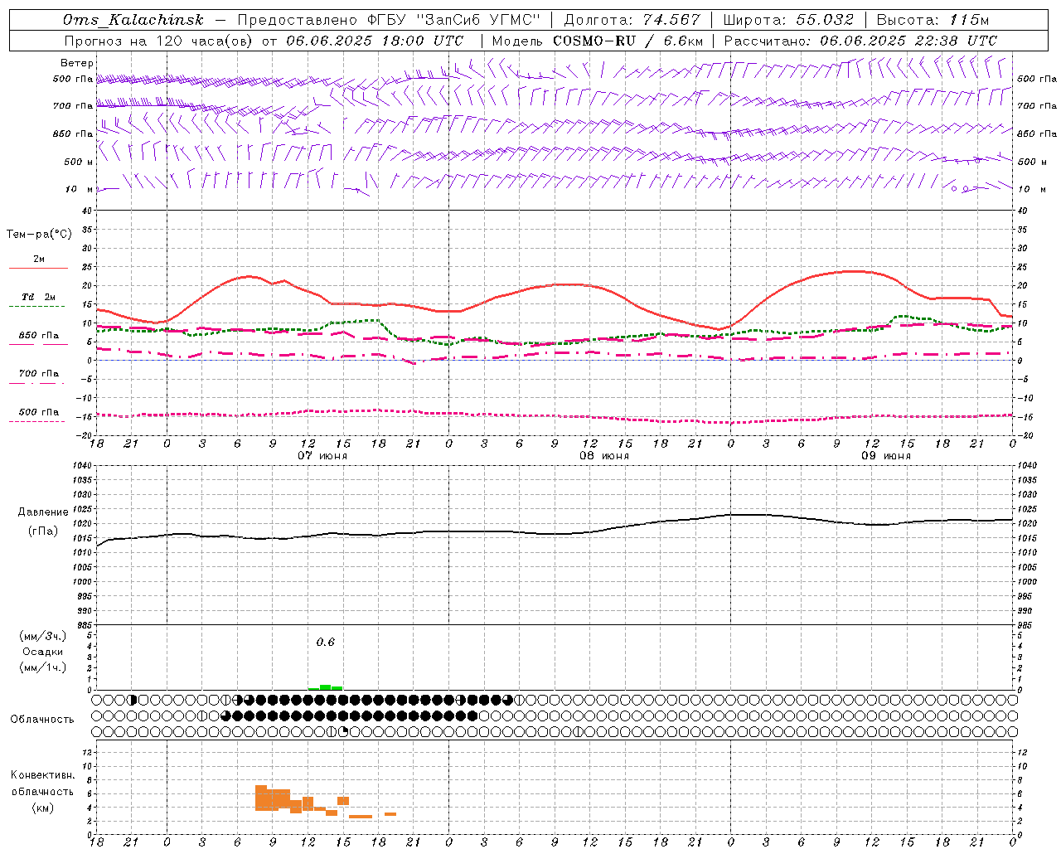This screenshot has height=849, width=1061.
Task: Click the station name Oms_Kalachinsk in header
Action: point(133,20)
